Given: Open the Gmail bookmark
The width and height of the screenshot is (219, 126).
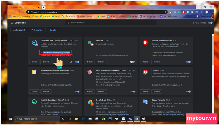Looking at the screenshot, I should click(x=121, y=16).
